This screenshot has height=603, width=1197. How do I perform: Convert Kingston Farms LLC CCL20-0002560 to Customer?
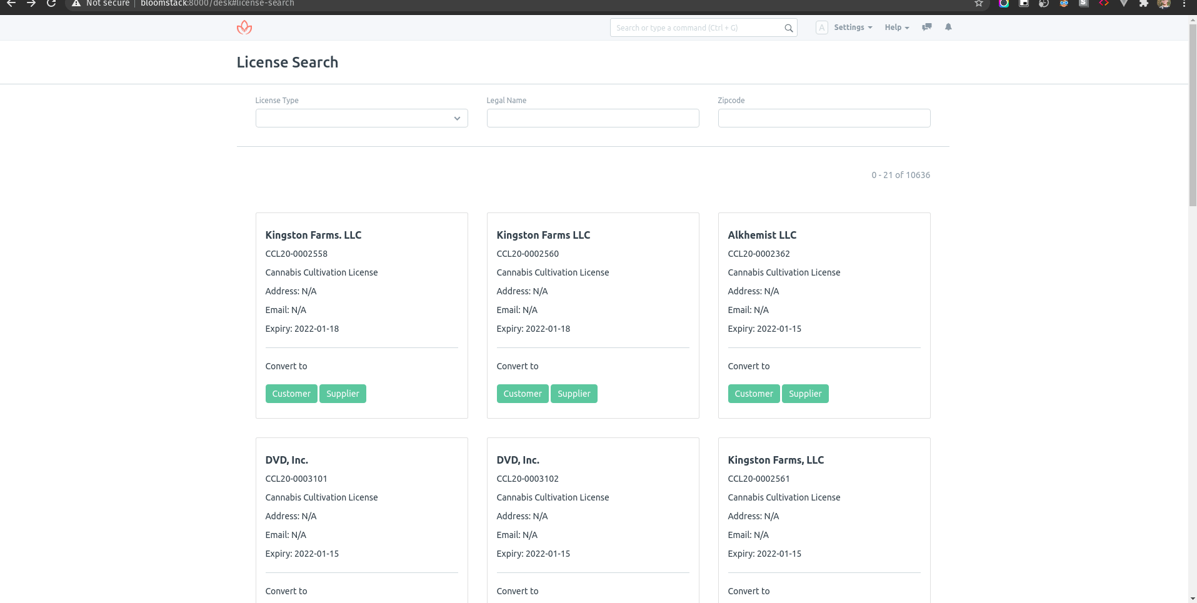tap(523, 394)
